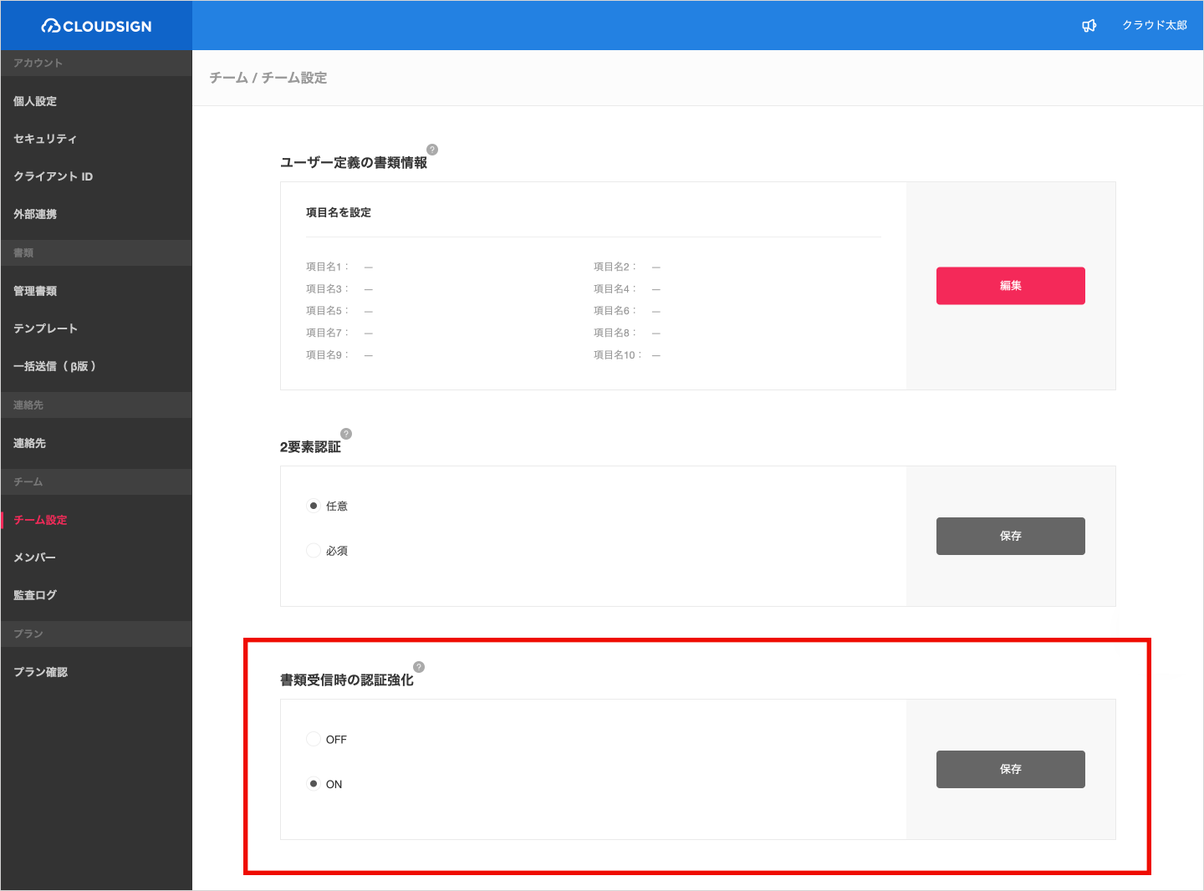This screenshot has height=891, width=1204.
Task: Choose the OFF radio option
Action: [x=314, y=739]
